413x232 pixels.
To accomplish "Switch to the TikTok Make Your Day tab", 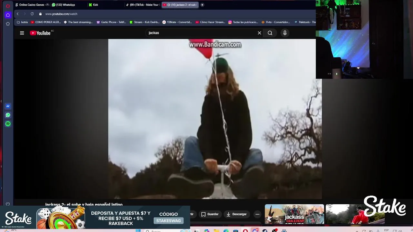I will point(143,5).
